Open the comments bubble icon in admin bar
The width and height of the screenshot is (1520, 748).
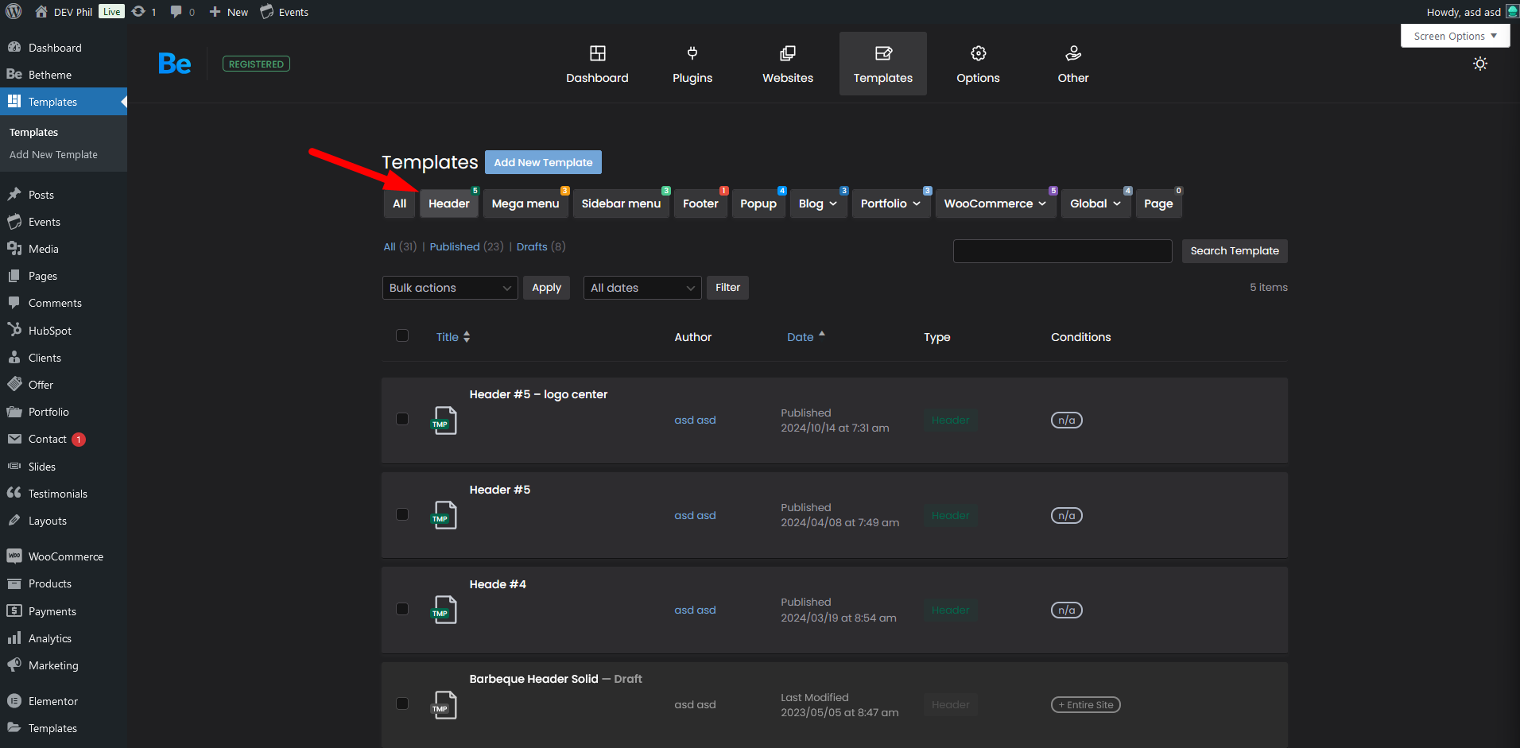pyautogui.click(x=176, y=12)
